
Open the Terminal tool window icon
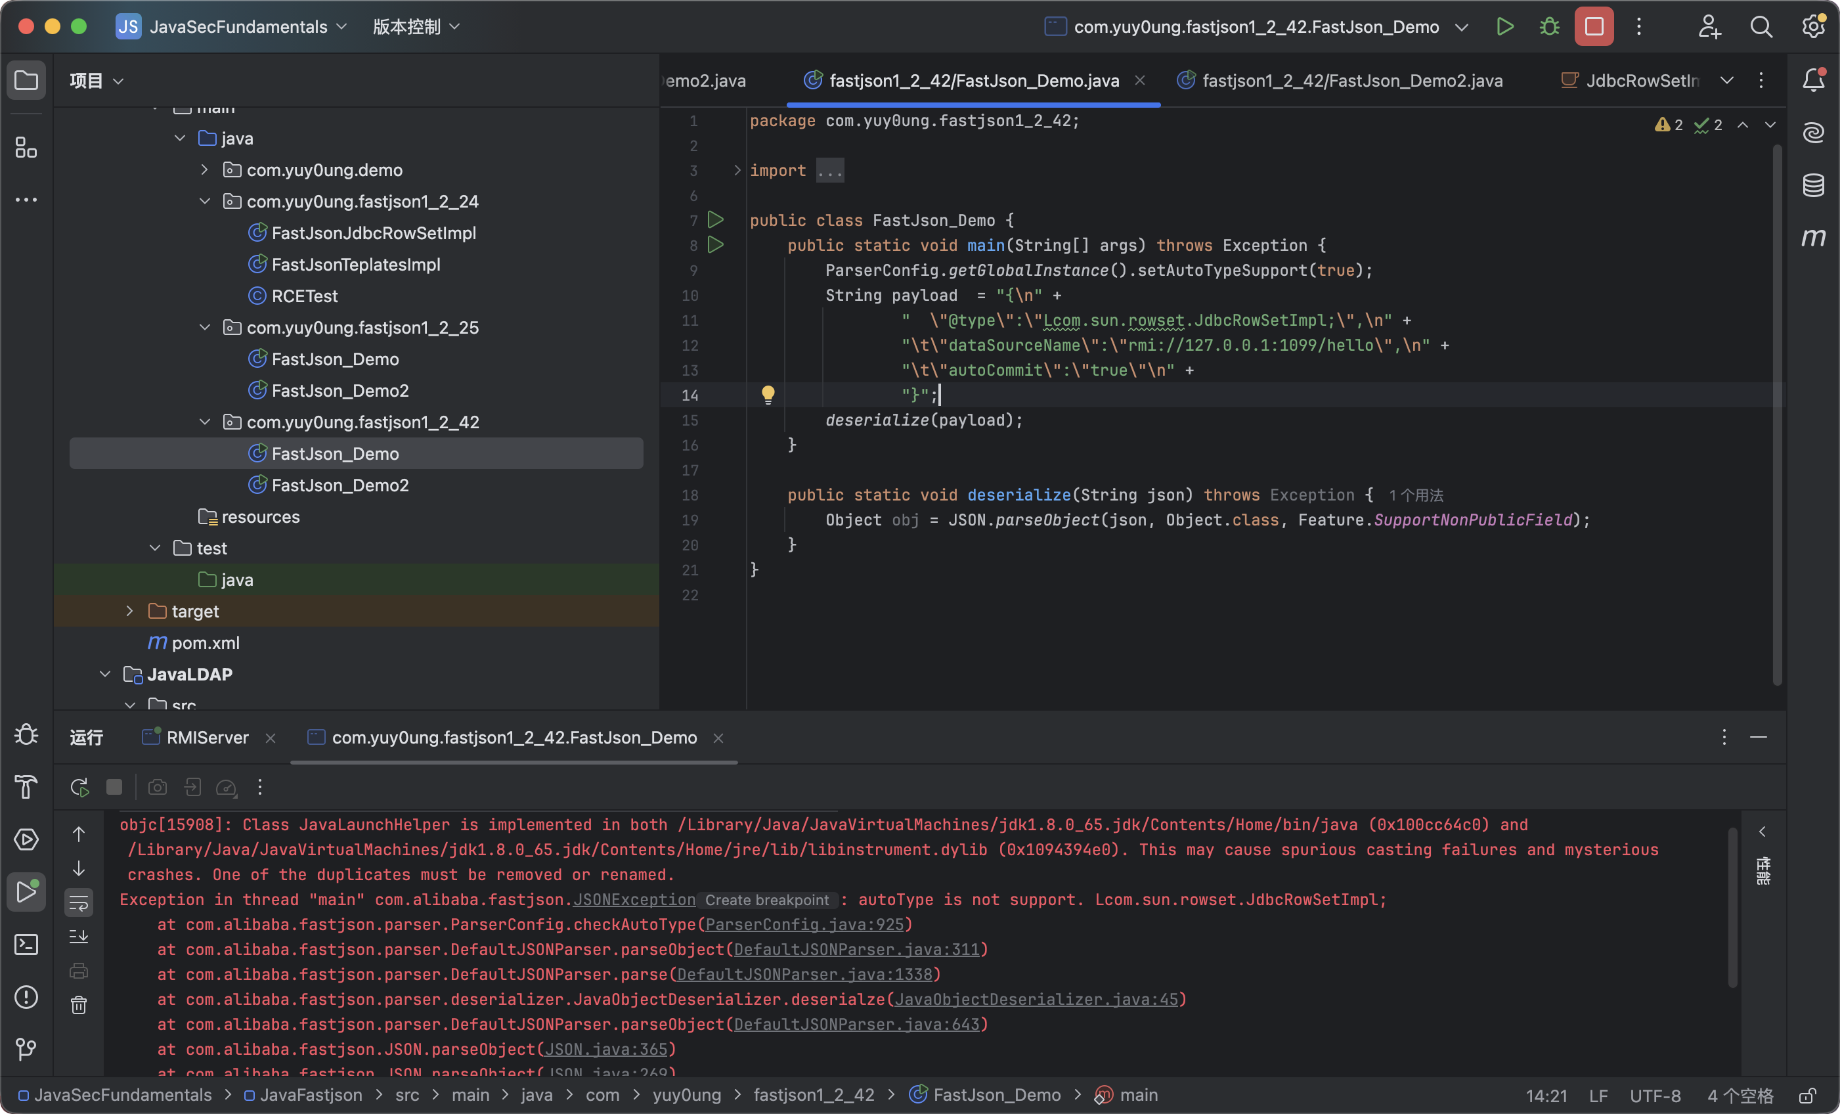26,945
